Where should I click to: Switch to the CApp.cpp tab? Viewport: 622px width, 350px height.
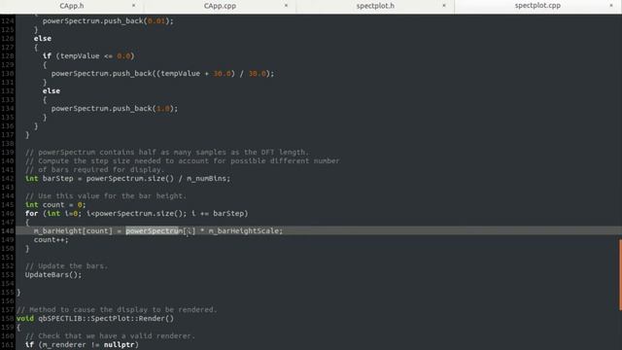tap(220, 6)
